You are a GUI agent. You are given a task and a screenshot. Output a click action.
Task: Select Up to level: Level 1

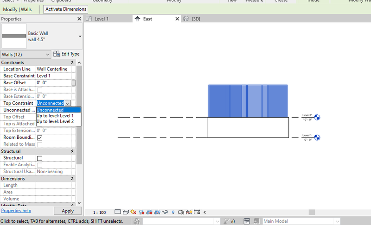pos(58,116)
